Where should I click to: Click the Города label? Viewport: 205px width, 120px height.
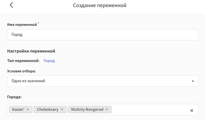14,97
